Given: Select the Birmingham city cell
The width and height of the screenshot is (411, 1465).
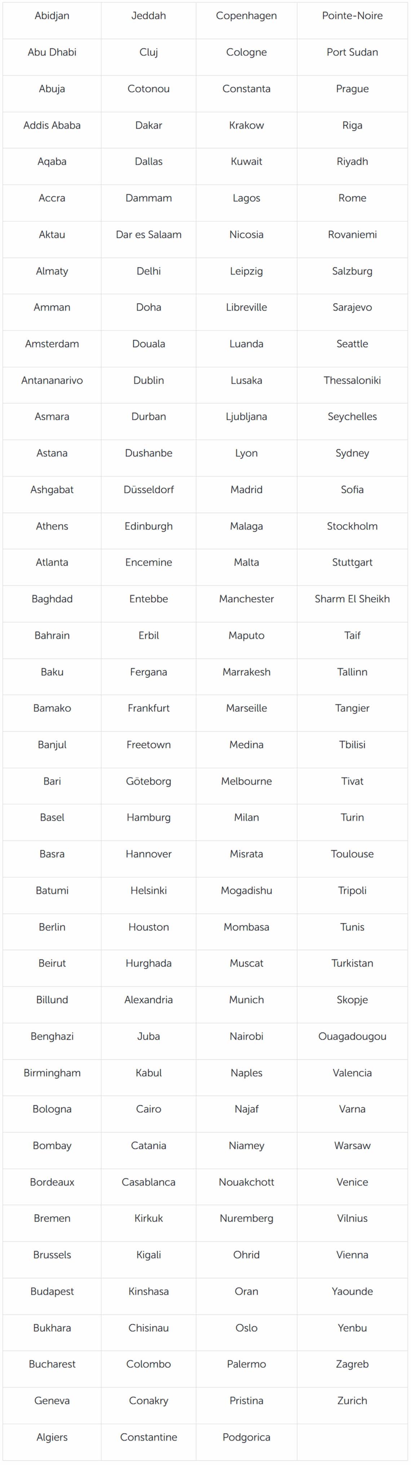Looking at the screenshot, I should tap(52, 1073).
